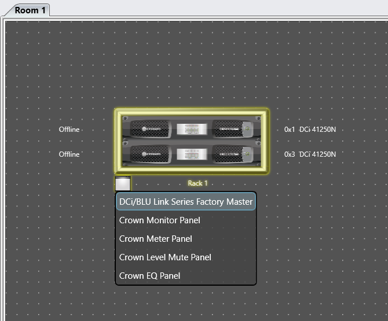Click the 0x1 address label
This screenshot has height=321, width=388.
coord(290,130)
